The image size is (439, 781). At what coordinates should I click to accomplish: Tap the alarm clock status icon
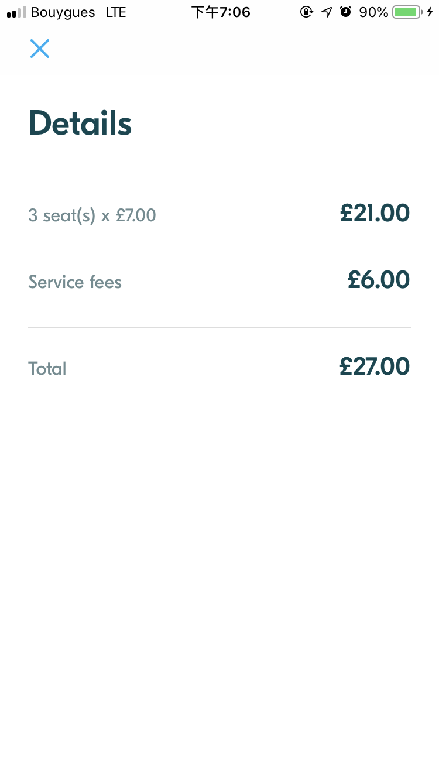(346, 12)
